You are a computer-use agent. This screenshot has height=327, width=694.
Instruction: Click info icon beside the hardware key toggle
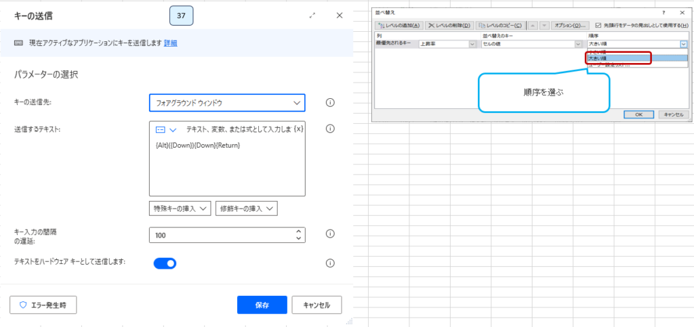click(331, 263)
